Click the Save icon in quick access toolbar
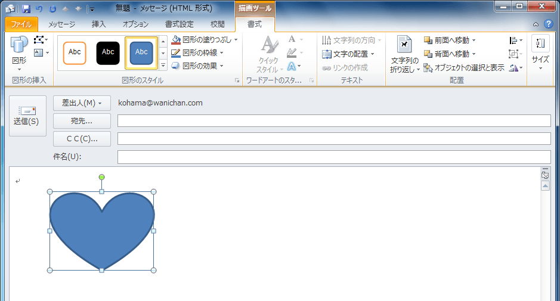Image resolution: width=560 pixels, height=301 pixels. click(26, 8)
